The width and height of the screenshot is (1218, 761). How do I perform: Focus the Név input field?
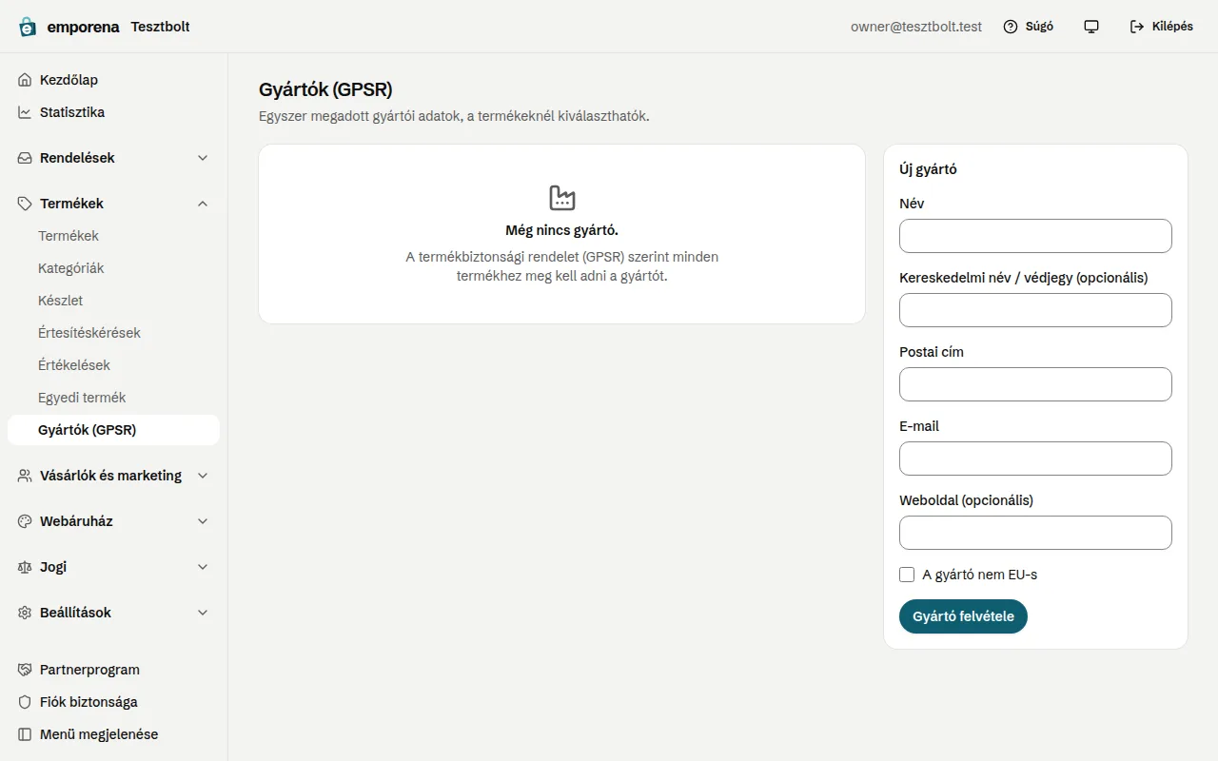pyautogui.click(x=1035, y=236)
